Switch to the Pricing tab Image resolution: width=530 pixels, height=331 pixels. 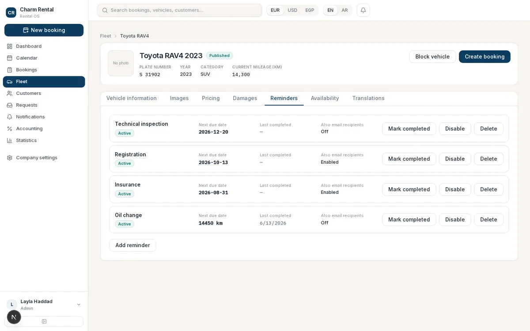(x=211, y=98)
